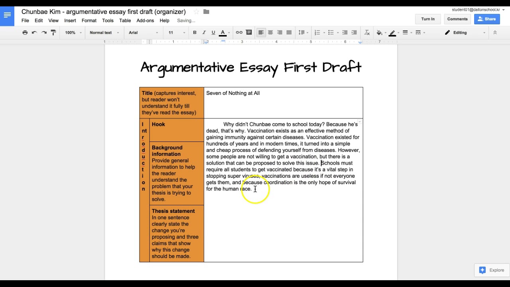
Task: Increase the indent
Action: coord(354,33)
